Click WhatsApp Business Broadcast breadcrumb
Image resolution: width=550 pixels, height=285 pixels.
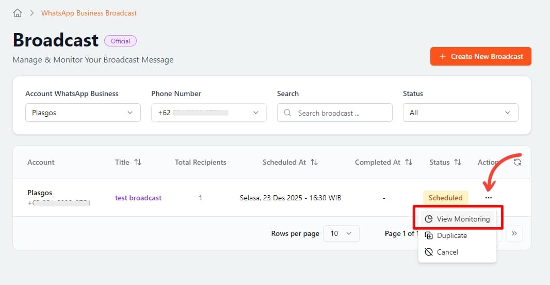pos(89,13)
